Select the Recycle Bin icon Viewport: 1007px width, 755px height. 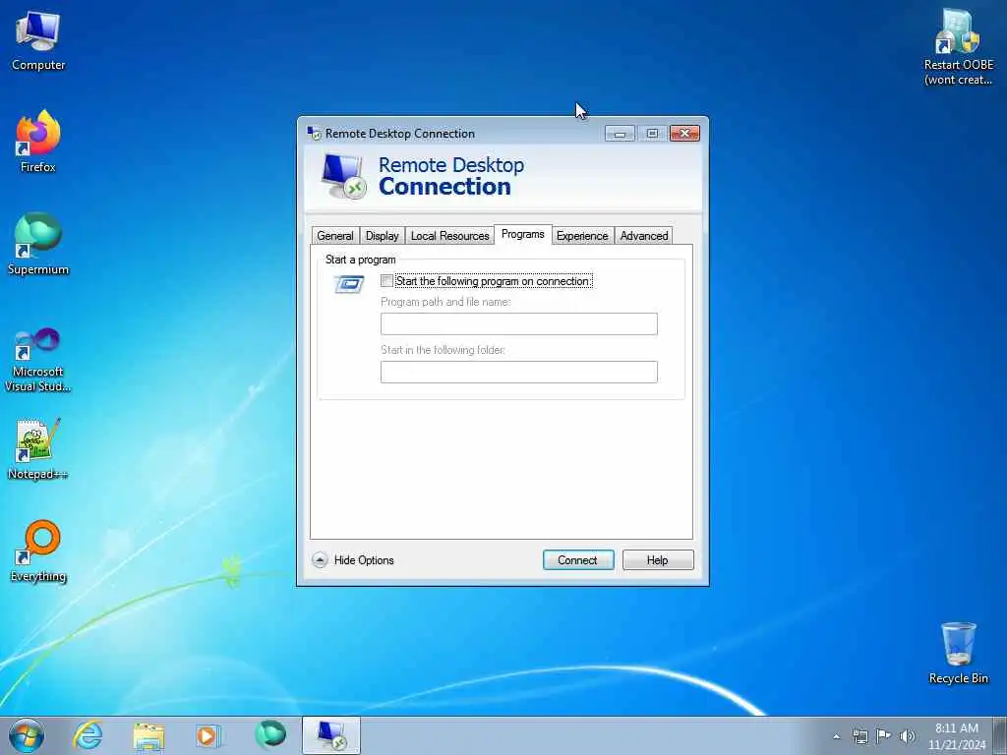point(958,653)
